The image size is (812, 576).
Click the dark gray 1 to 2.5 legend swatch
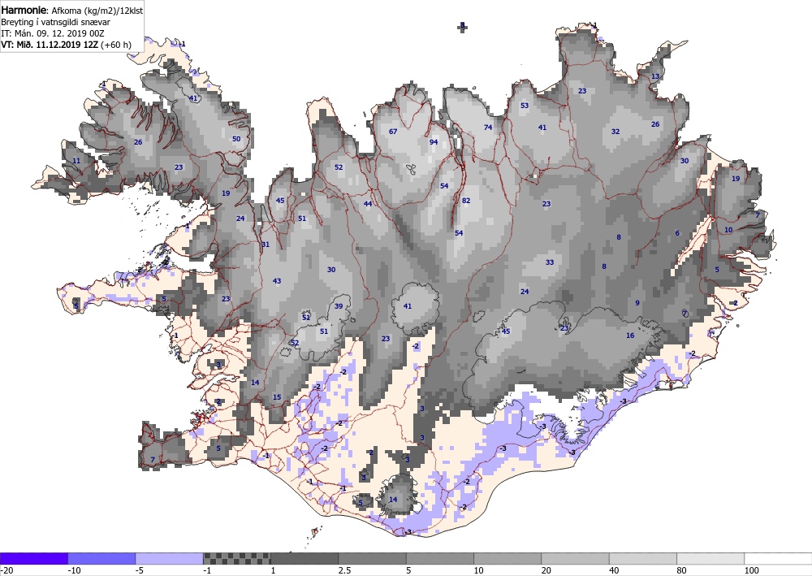304,558
